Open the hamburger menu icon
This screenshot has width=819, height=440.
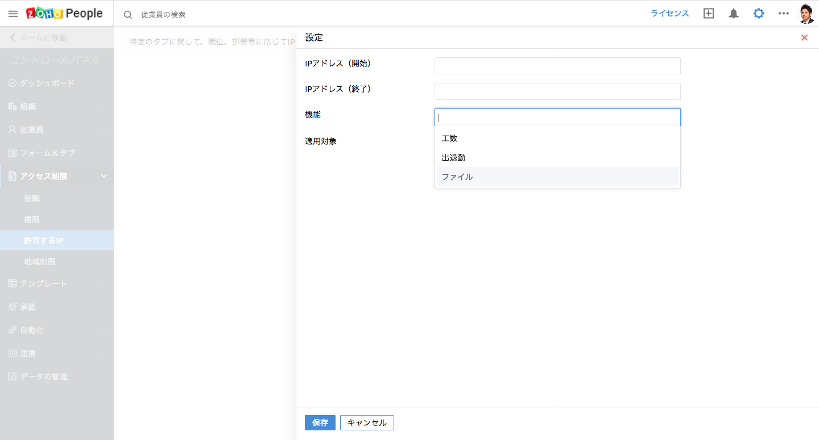tap(13, 14)
